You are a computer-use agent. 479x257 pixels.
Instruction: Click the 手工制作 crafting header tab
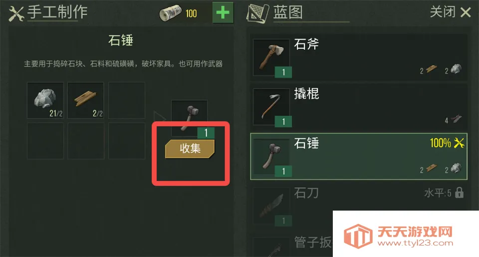tap(57, 12)
